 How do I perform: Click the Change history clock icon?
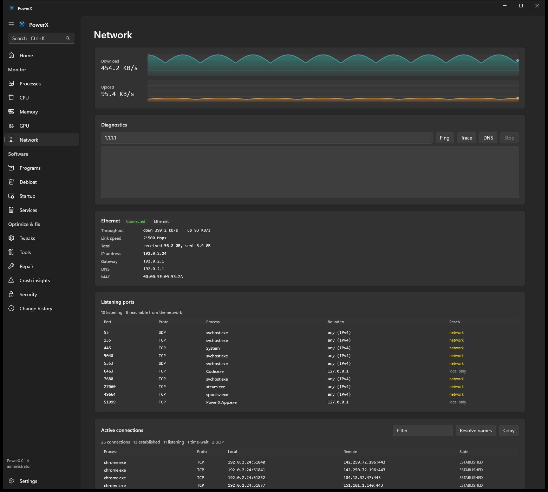(11, 308)
